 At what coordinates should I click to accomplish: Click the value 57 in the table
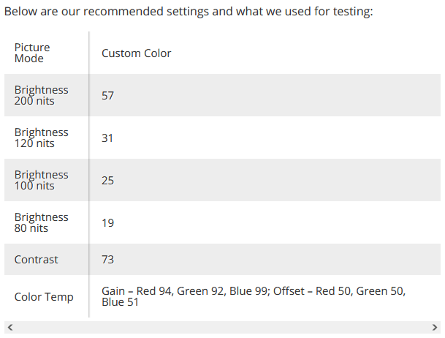[107, 96]
